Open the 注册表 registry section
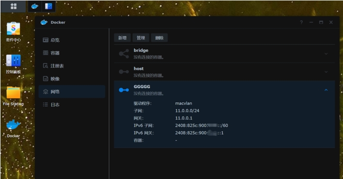Viewport: 343px width, 179px height. coord(72,66)
